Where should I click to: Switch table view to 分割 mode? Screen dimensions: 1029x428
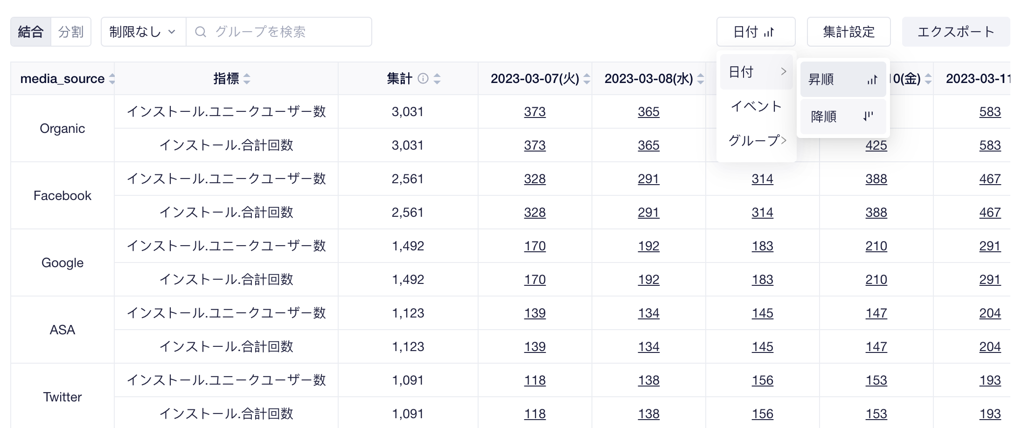[x=71, y=32]
